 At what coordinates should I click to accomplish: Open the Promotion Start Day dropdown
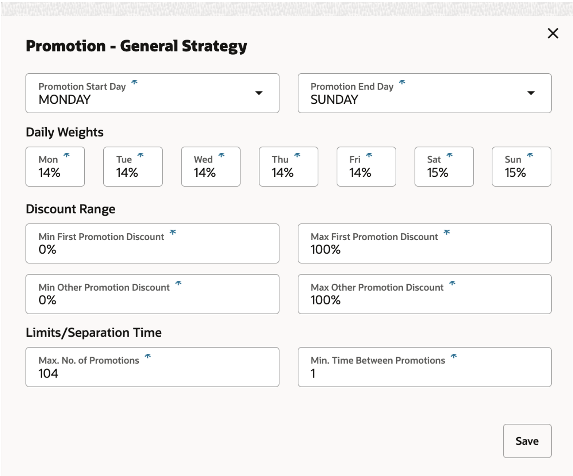(x=152, y=93)
